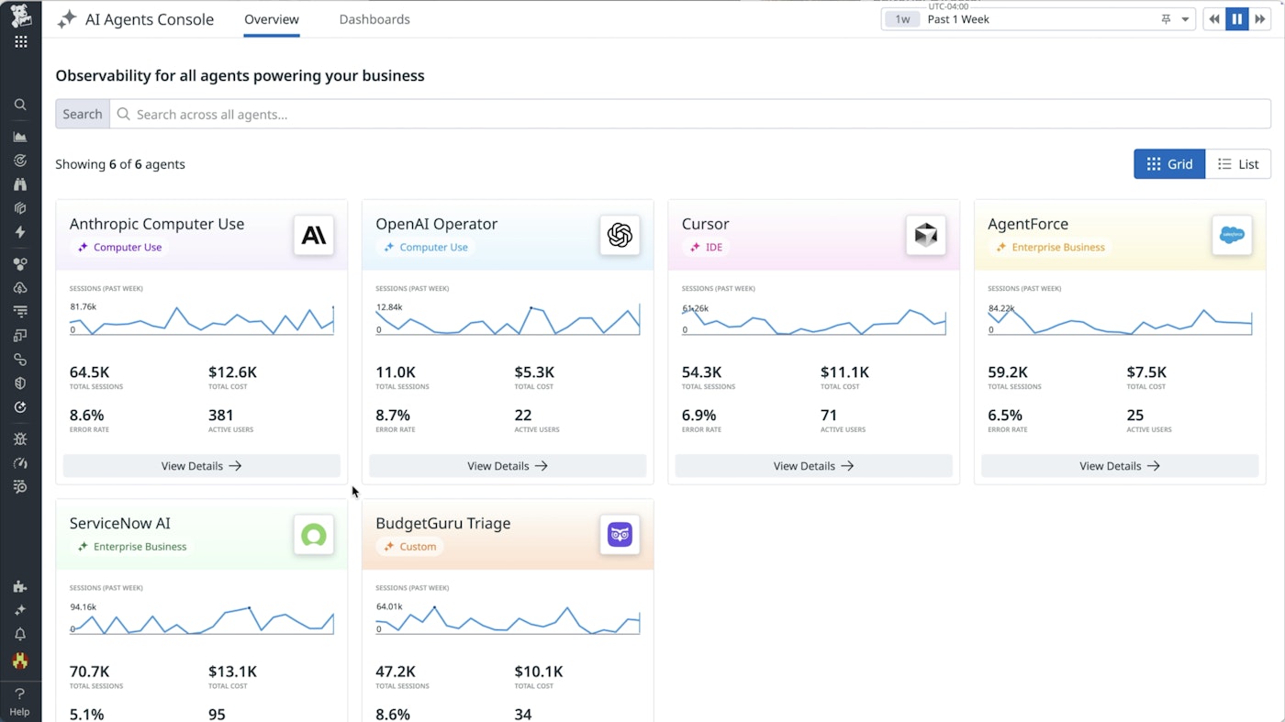The image size is (1285, 722).
Task: Open the filter-lines logs sidebar icon
Action: click(x=20, y=312)
